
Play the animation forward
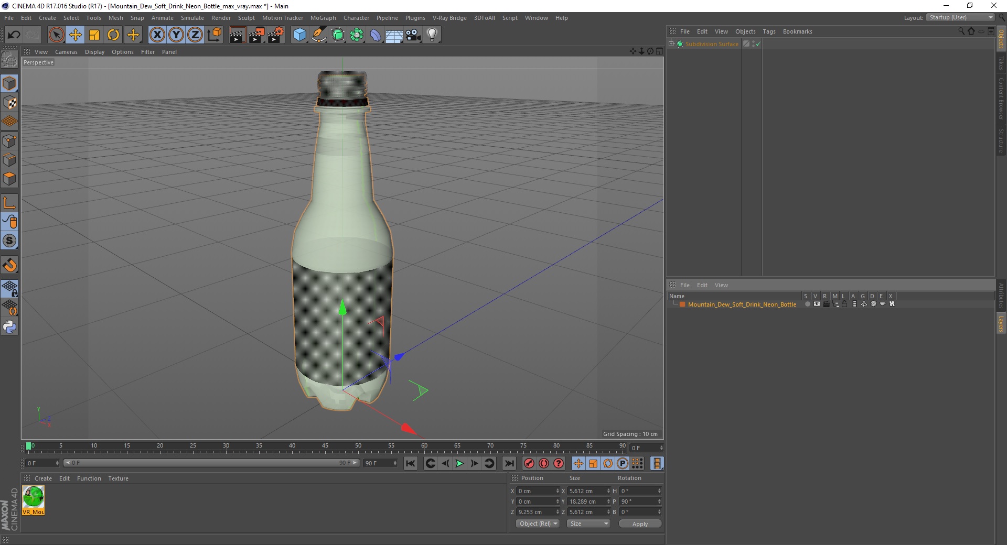click(459, 463)
